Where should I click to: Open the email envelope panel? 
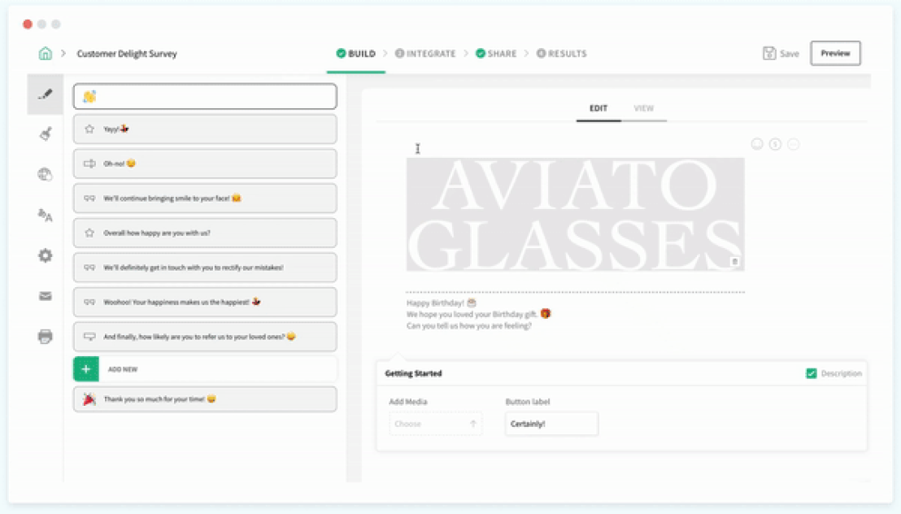[x=46, y=296]
